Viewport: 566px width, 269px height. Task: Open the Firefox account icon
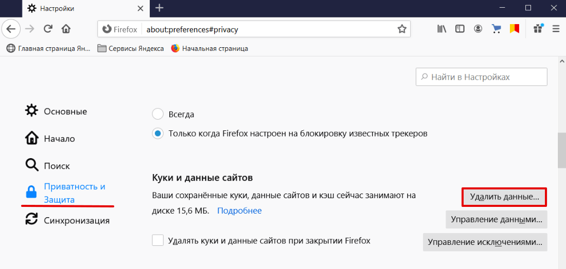coord(479,29)
